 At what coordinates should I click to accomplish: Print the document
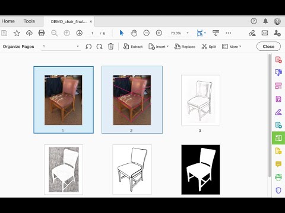[x=42, y=33]
